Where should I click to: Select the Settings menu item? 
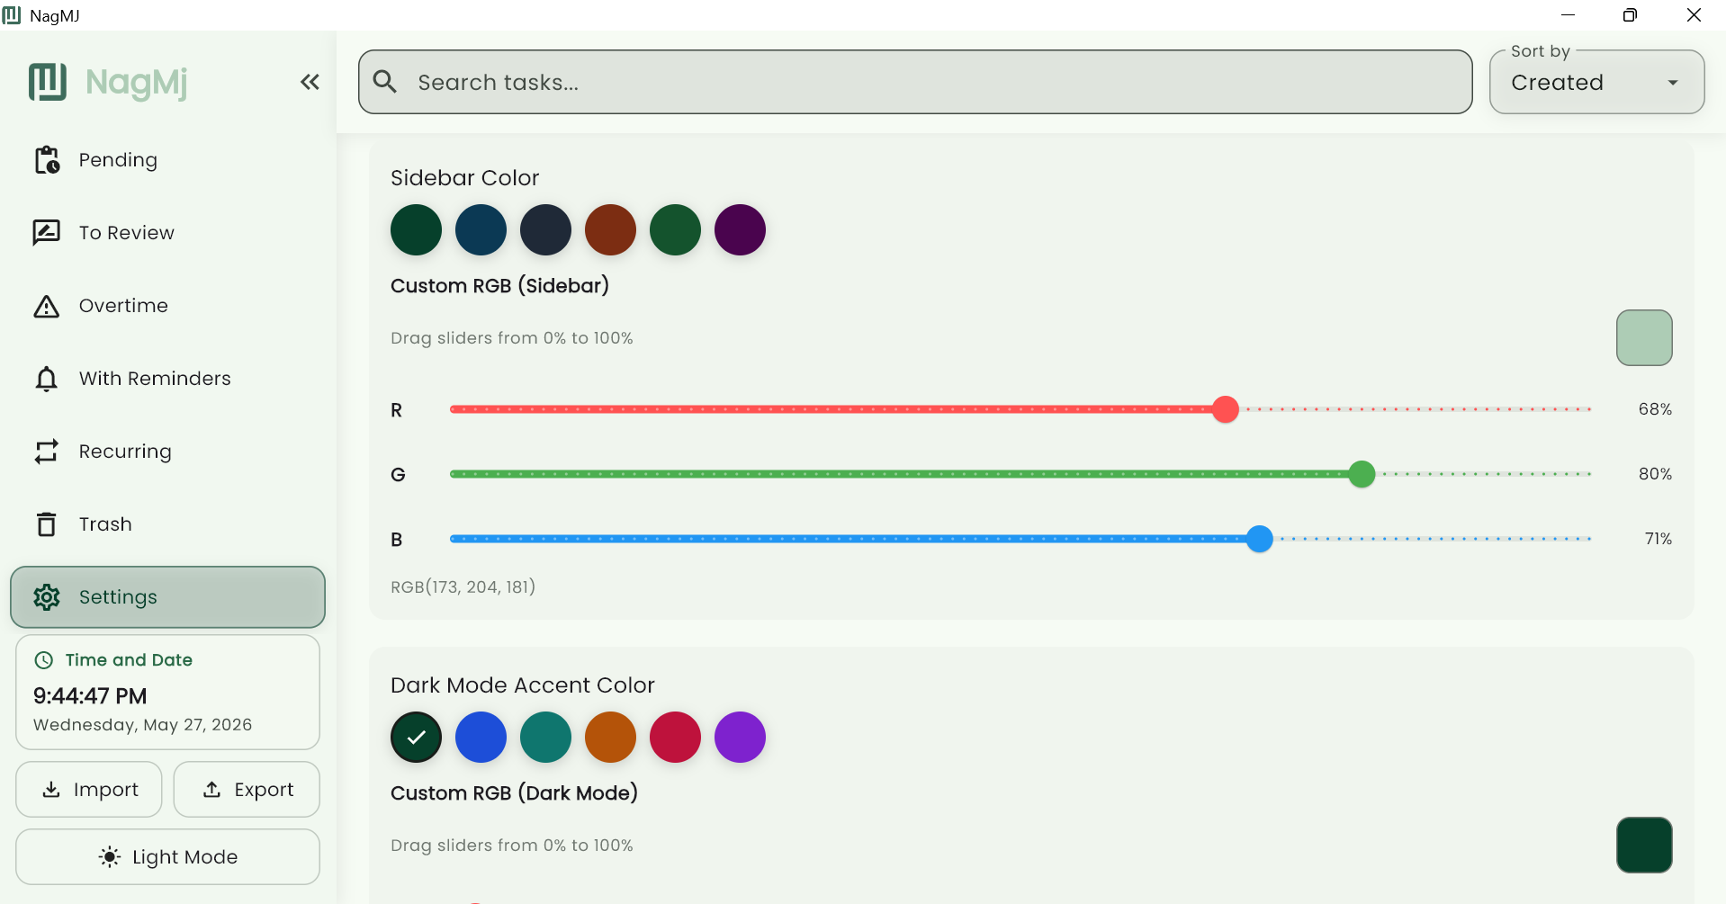(167, 597)
